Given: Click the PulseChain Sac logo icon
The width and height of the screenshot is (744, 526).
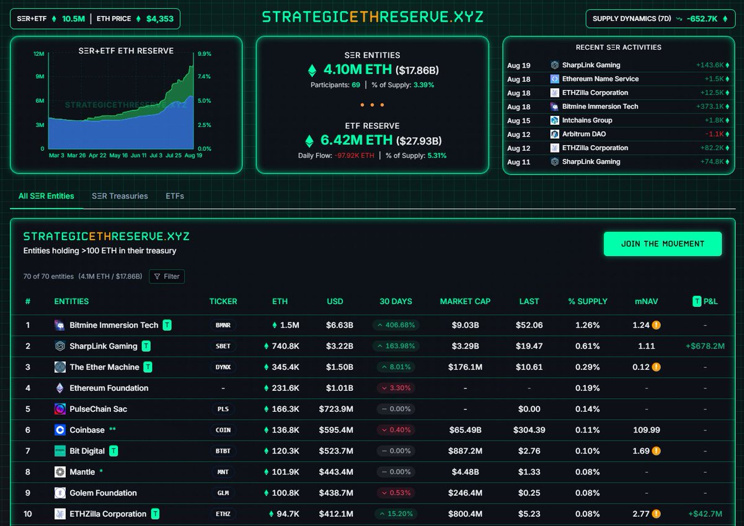Looking at the screenshot, I should [60, 409].
